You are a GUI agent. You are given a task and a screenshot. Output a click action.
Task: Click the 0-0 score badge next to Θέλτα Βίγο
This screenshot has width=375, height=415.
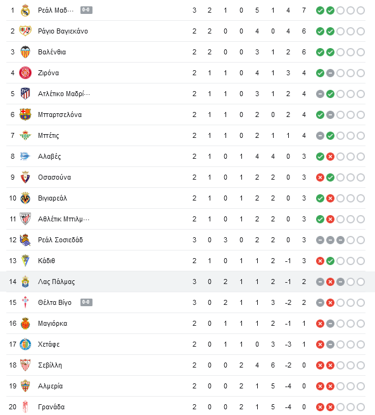(x=86, y=302)
